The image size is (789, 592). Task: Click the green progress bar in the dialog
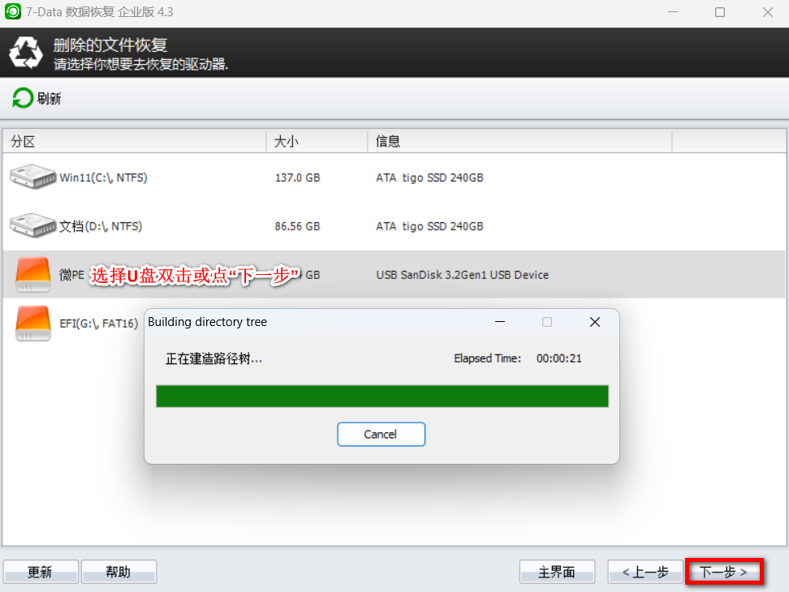[382, 396]
